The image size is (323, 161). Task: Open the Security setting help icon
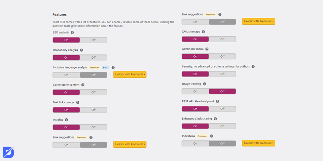point(253,66)
